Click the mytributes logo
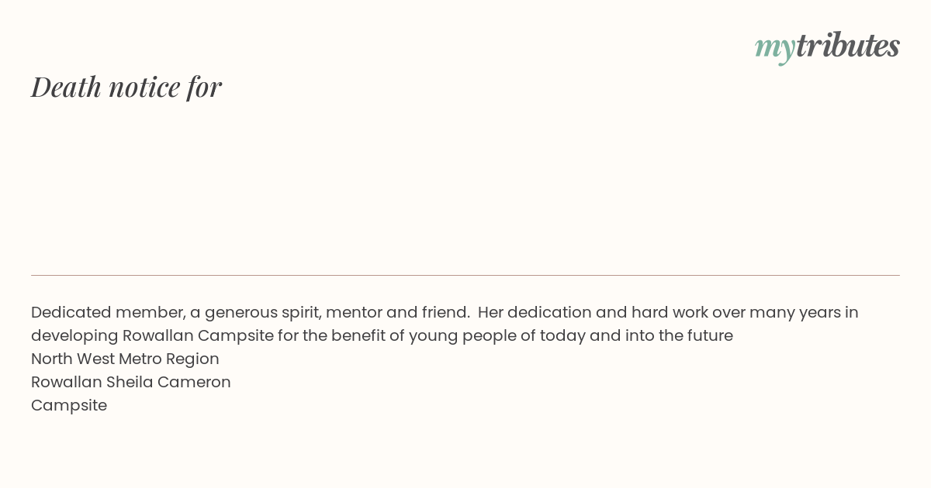This screenshot has width=931, height=488. pyautogui.click(x=827, y=47)
